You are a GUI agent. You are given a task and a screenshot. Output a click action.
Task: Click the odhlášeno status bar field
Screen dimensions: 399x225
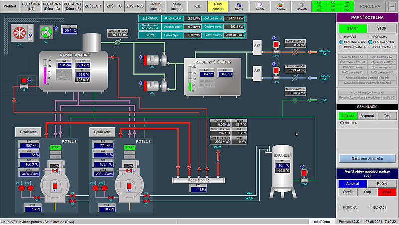click(x=322, y=222)
